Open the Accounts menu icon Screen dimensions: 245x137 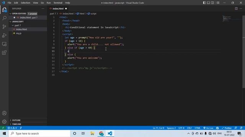click(x=4, y=113)
